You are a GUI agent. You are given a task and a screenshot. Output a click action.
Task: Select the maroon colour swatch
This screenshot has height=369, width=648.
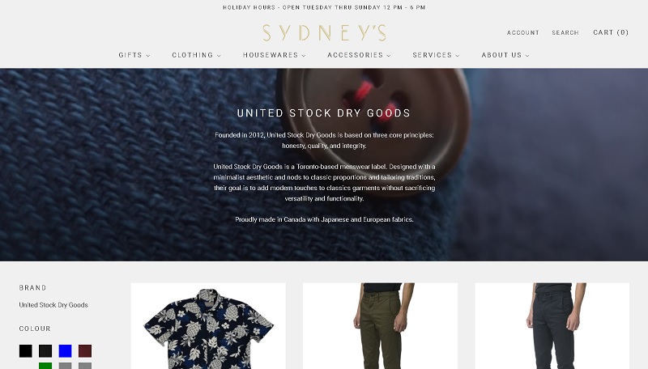pyautogui.click(x=85, y=351)
